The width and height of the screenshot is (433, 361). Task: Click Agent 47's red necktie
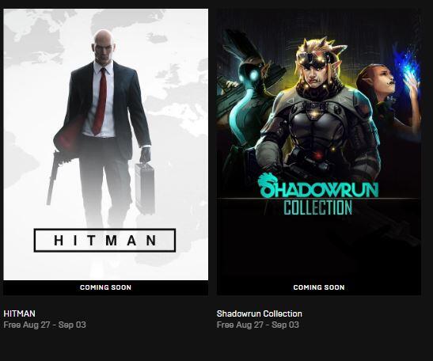tap(101, 101)
